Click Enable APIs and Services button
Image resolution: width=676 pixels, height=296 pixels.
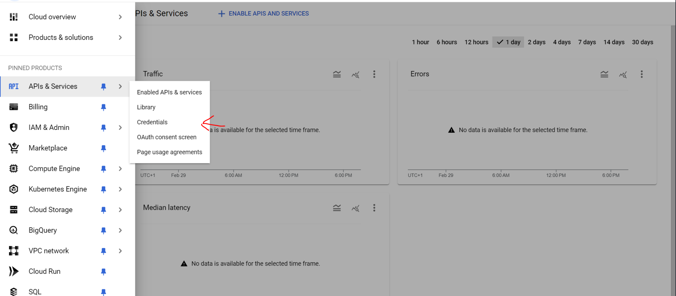(263, 14)
